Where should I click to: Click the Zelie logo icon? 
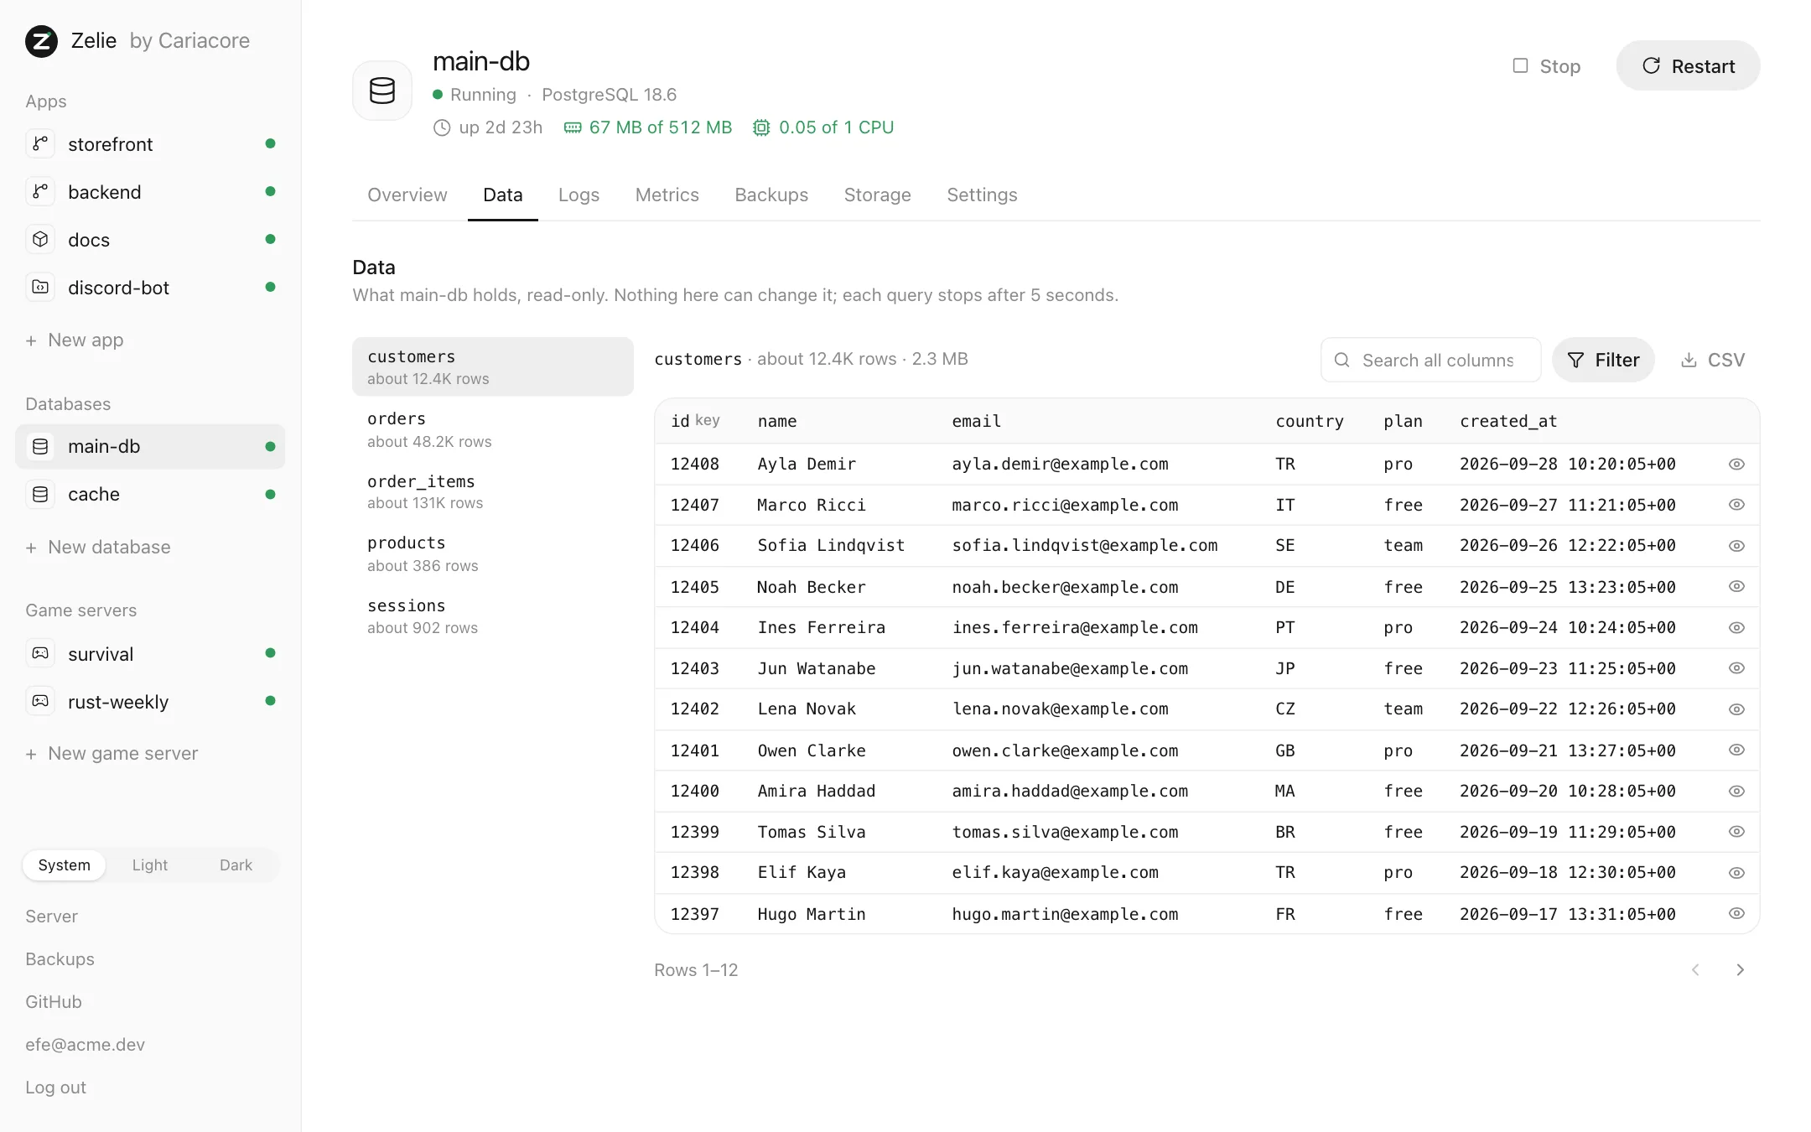41,41
